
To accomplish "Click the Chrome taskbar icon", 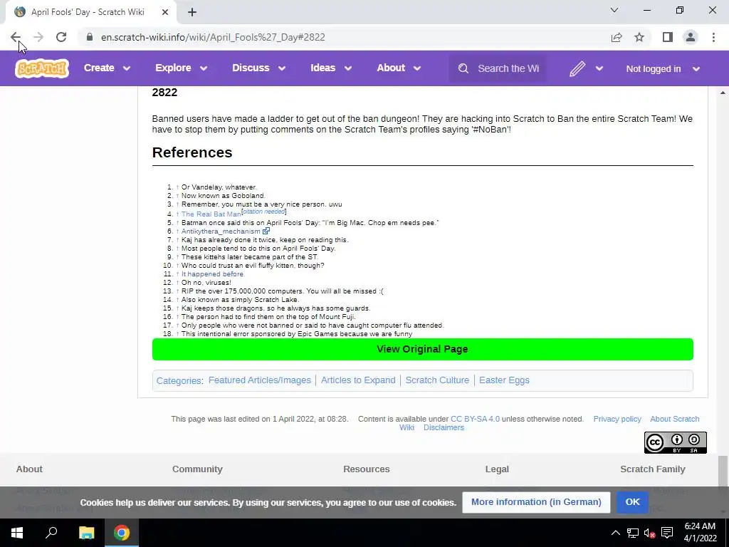I will pos(121,533).
